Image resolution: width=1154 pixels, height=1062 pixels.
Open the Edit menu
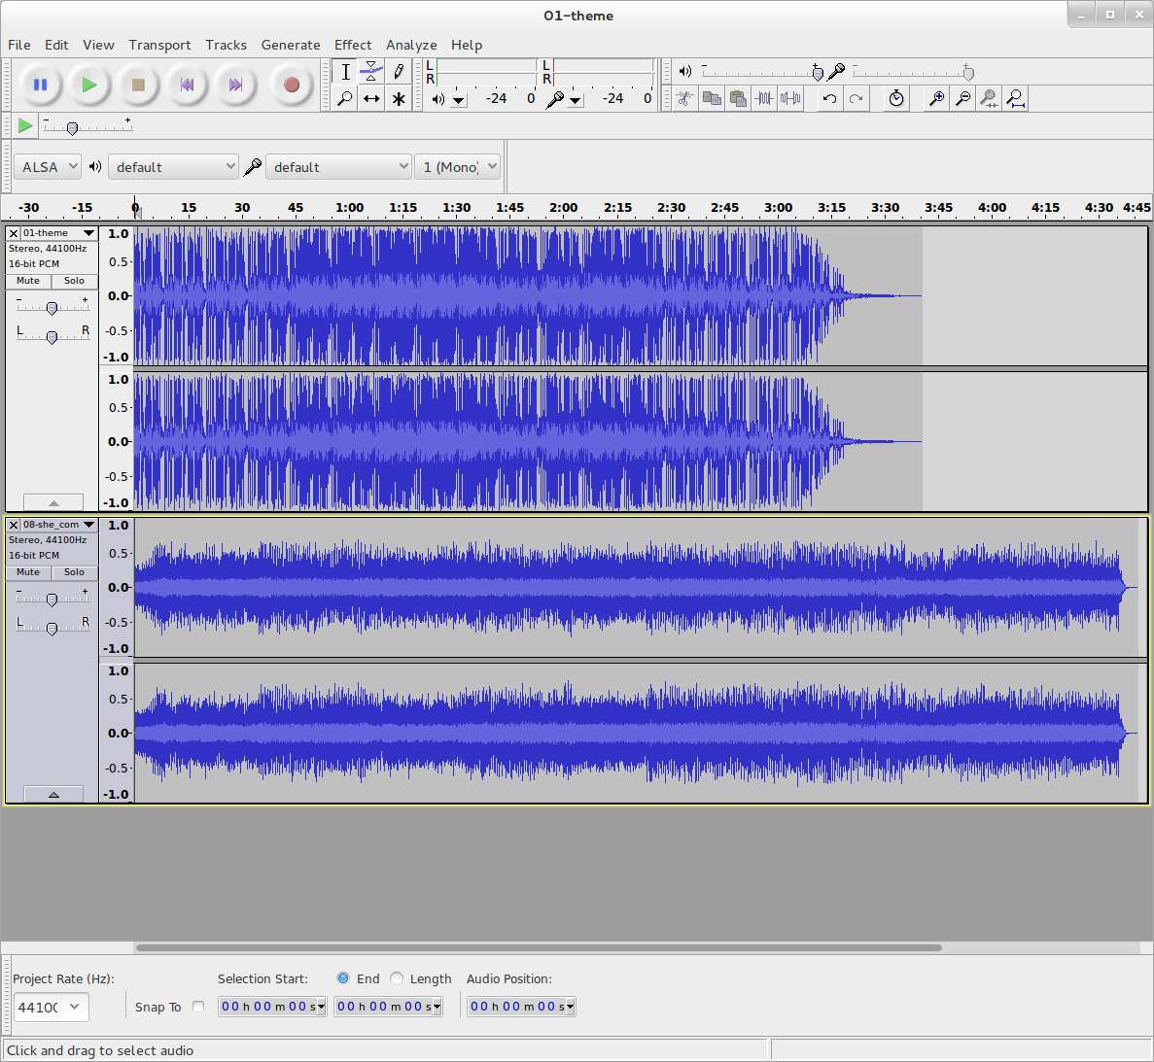pyautogui.click(x=56, y=45)
